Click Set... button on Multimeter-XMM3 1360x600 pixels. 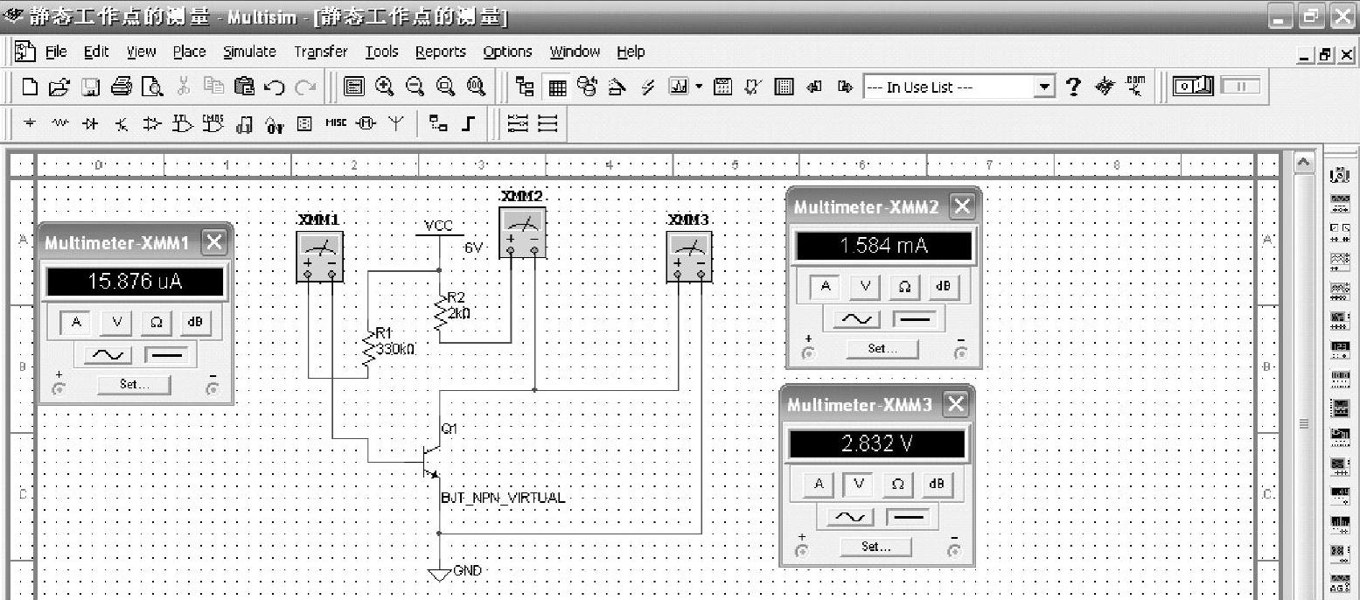(875, 547)
